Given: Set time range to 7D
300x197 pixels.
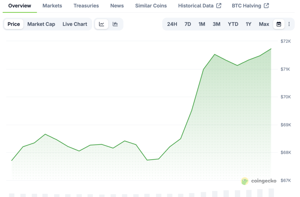Looking at the screenshot, I should [188, 24].
